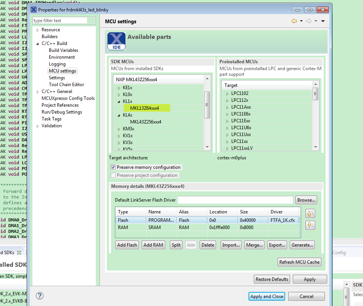The image size is (363, 306).
Task: Select the RAM SRAM memory row
Action: 207,227
